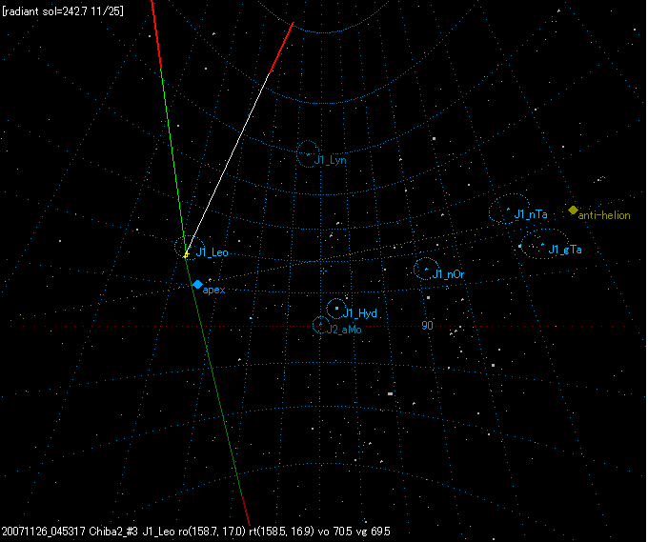Image resolution: width=648 pixels, height=542 pixels.
Task: Click the bright green meteor path segment
Action: [x=172, y=161]
